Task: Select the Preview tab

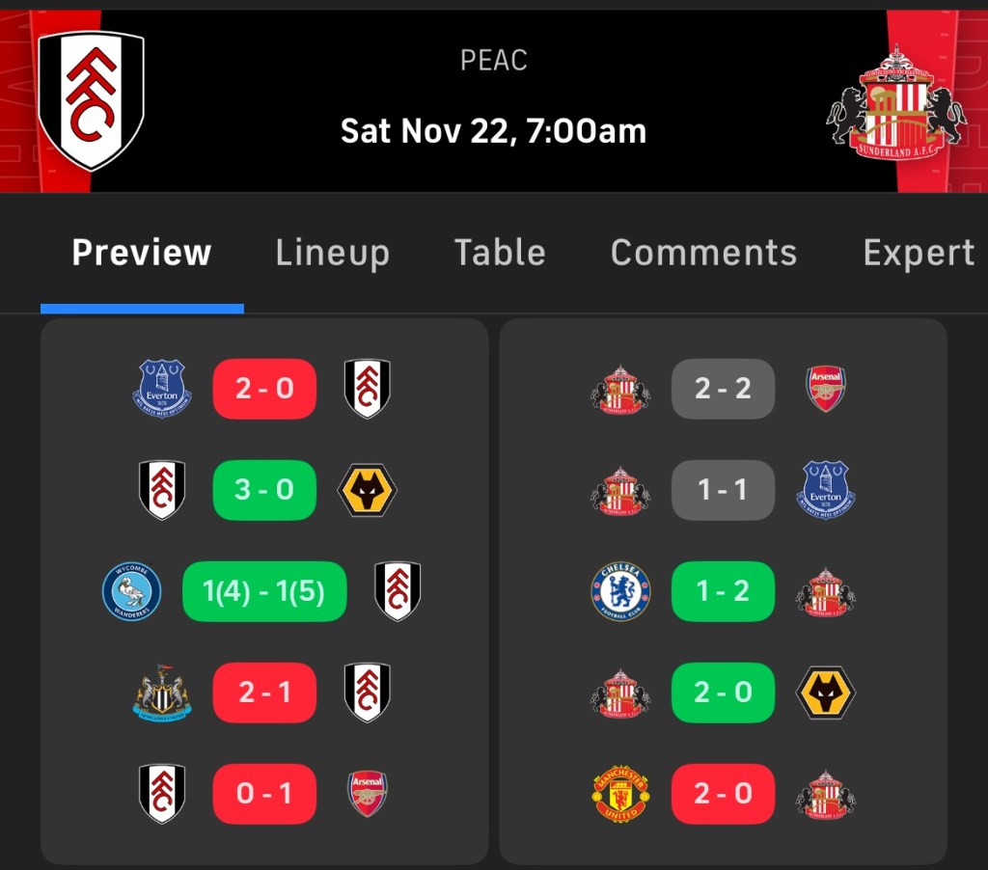Action: pyautogui.click(x=142, y=253)
